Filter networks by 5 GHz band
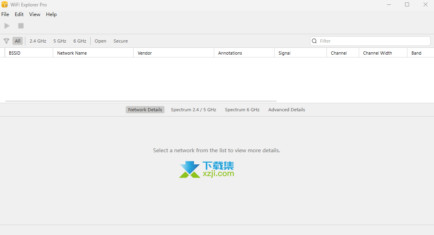The image size is (434, 235). 60,41
